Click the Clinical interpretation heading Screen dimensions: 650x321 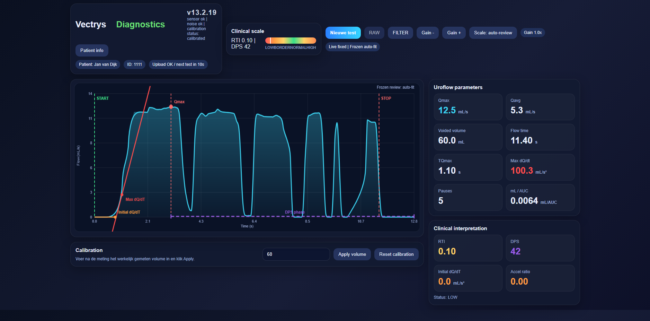coord(460,228)
